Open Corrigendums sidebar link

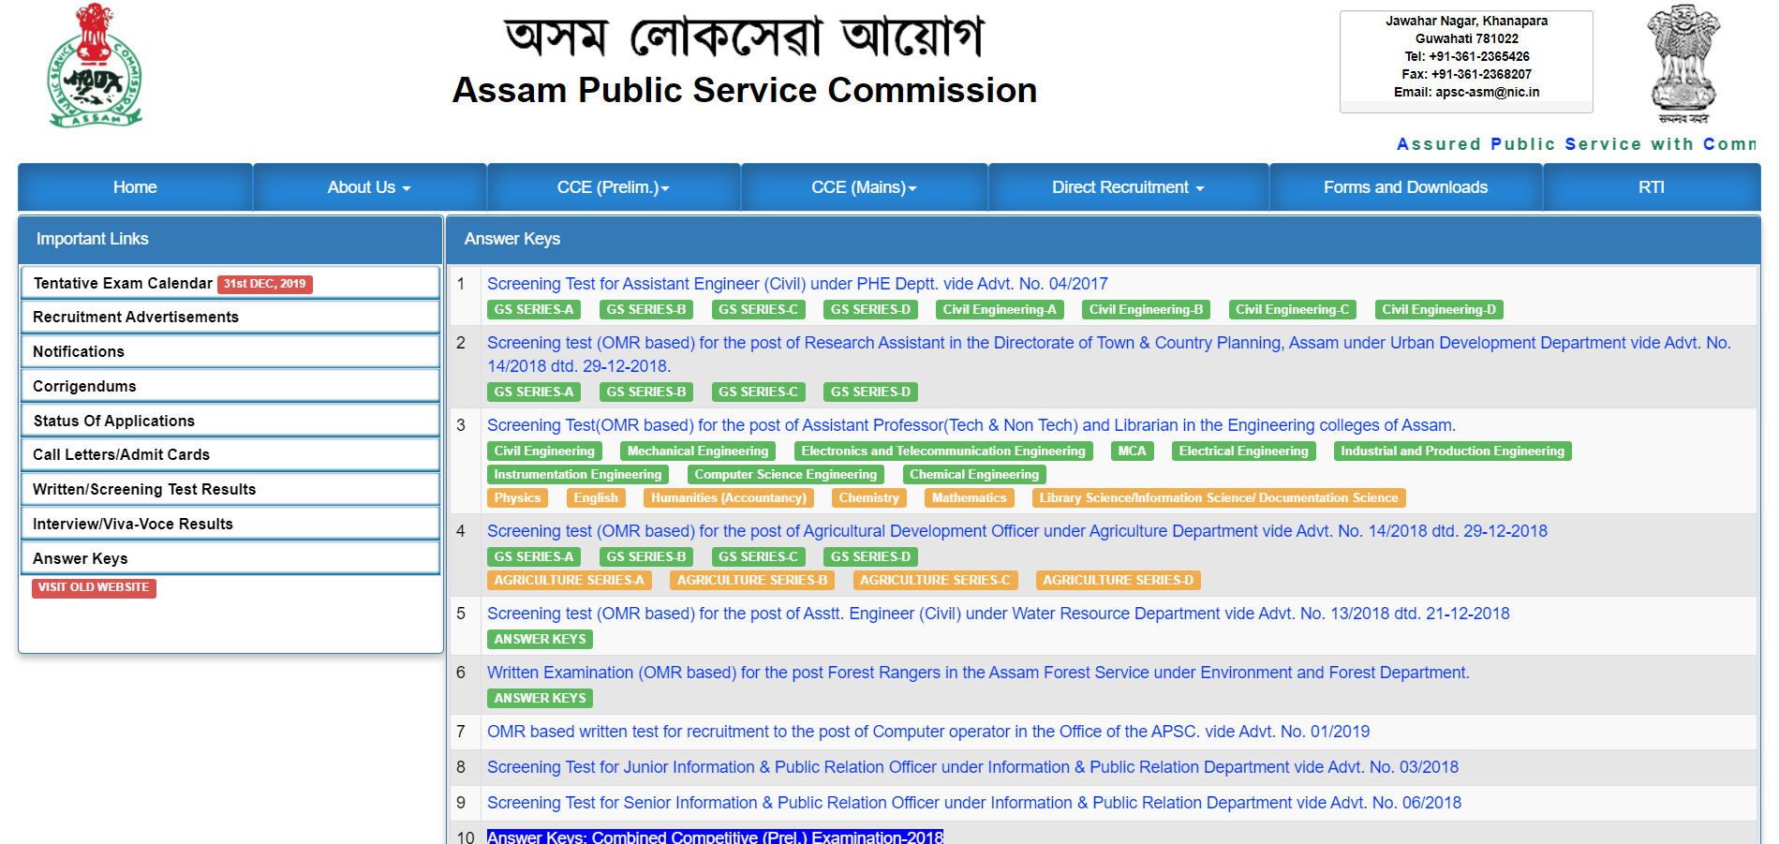(x=230, y=386)
